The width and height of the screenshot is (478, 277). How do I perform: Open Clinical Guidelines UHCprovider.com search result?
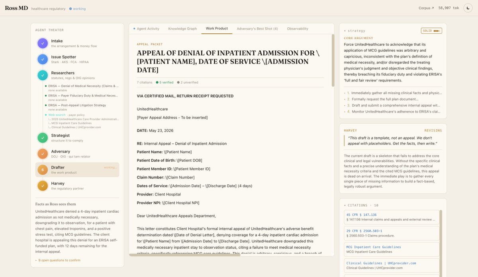[x=76, y=127]
